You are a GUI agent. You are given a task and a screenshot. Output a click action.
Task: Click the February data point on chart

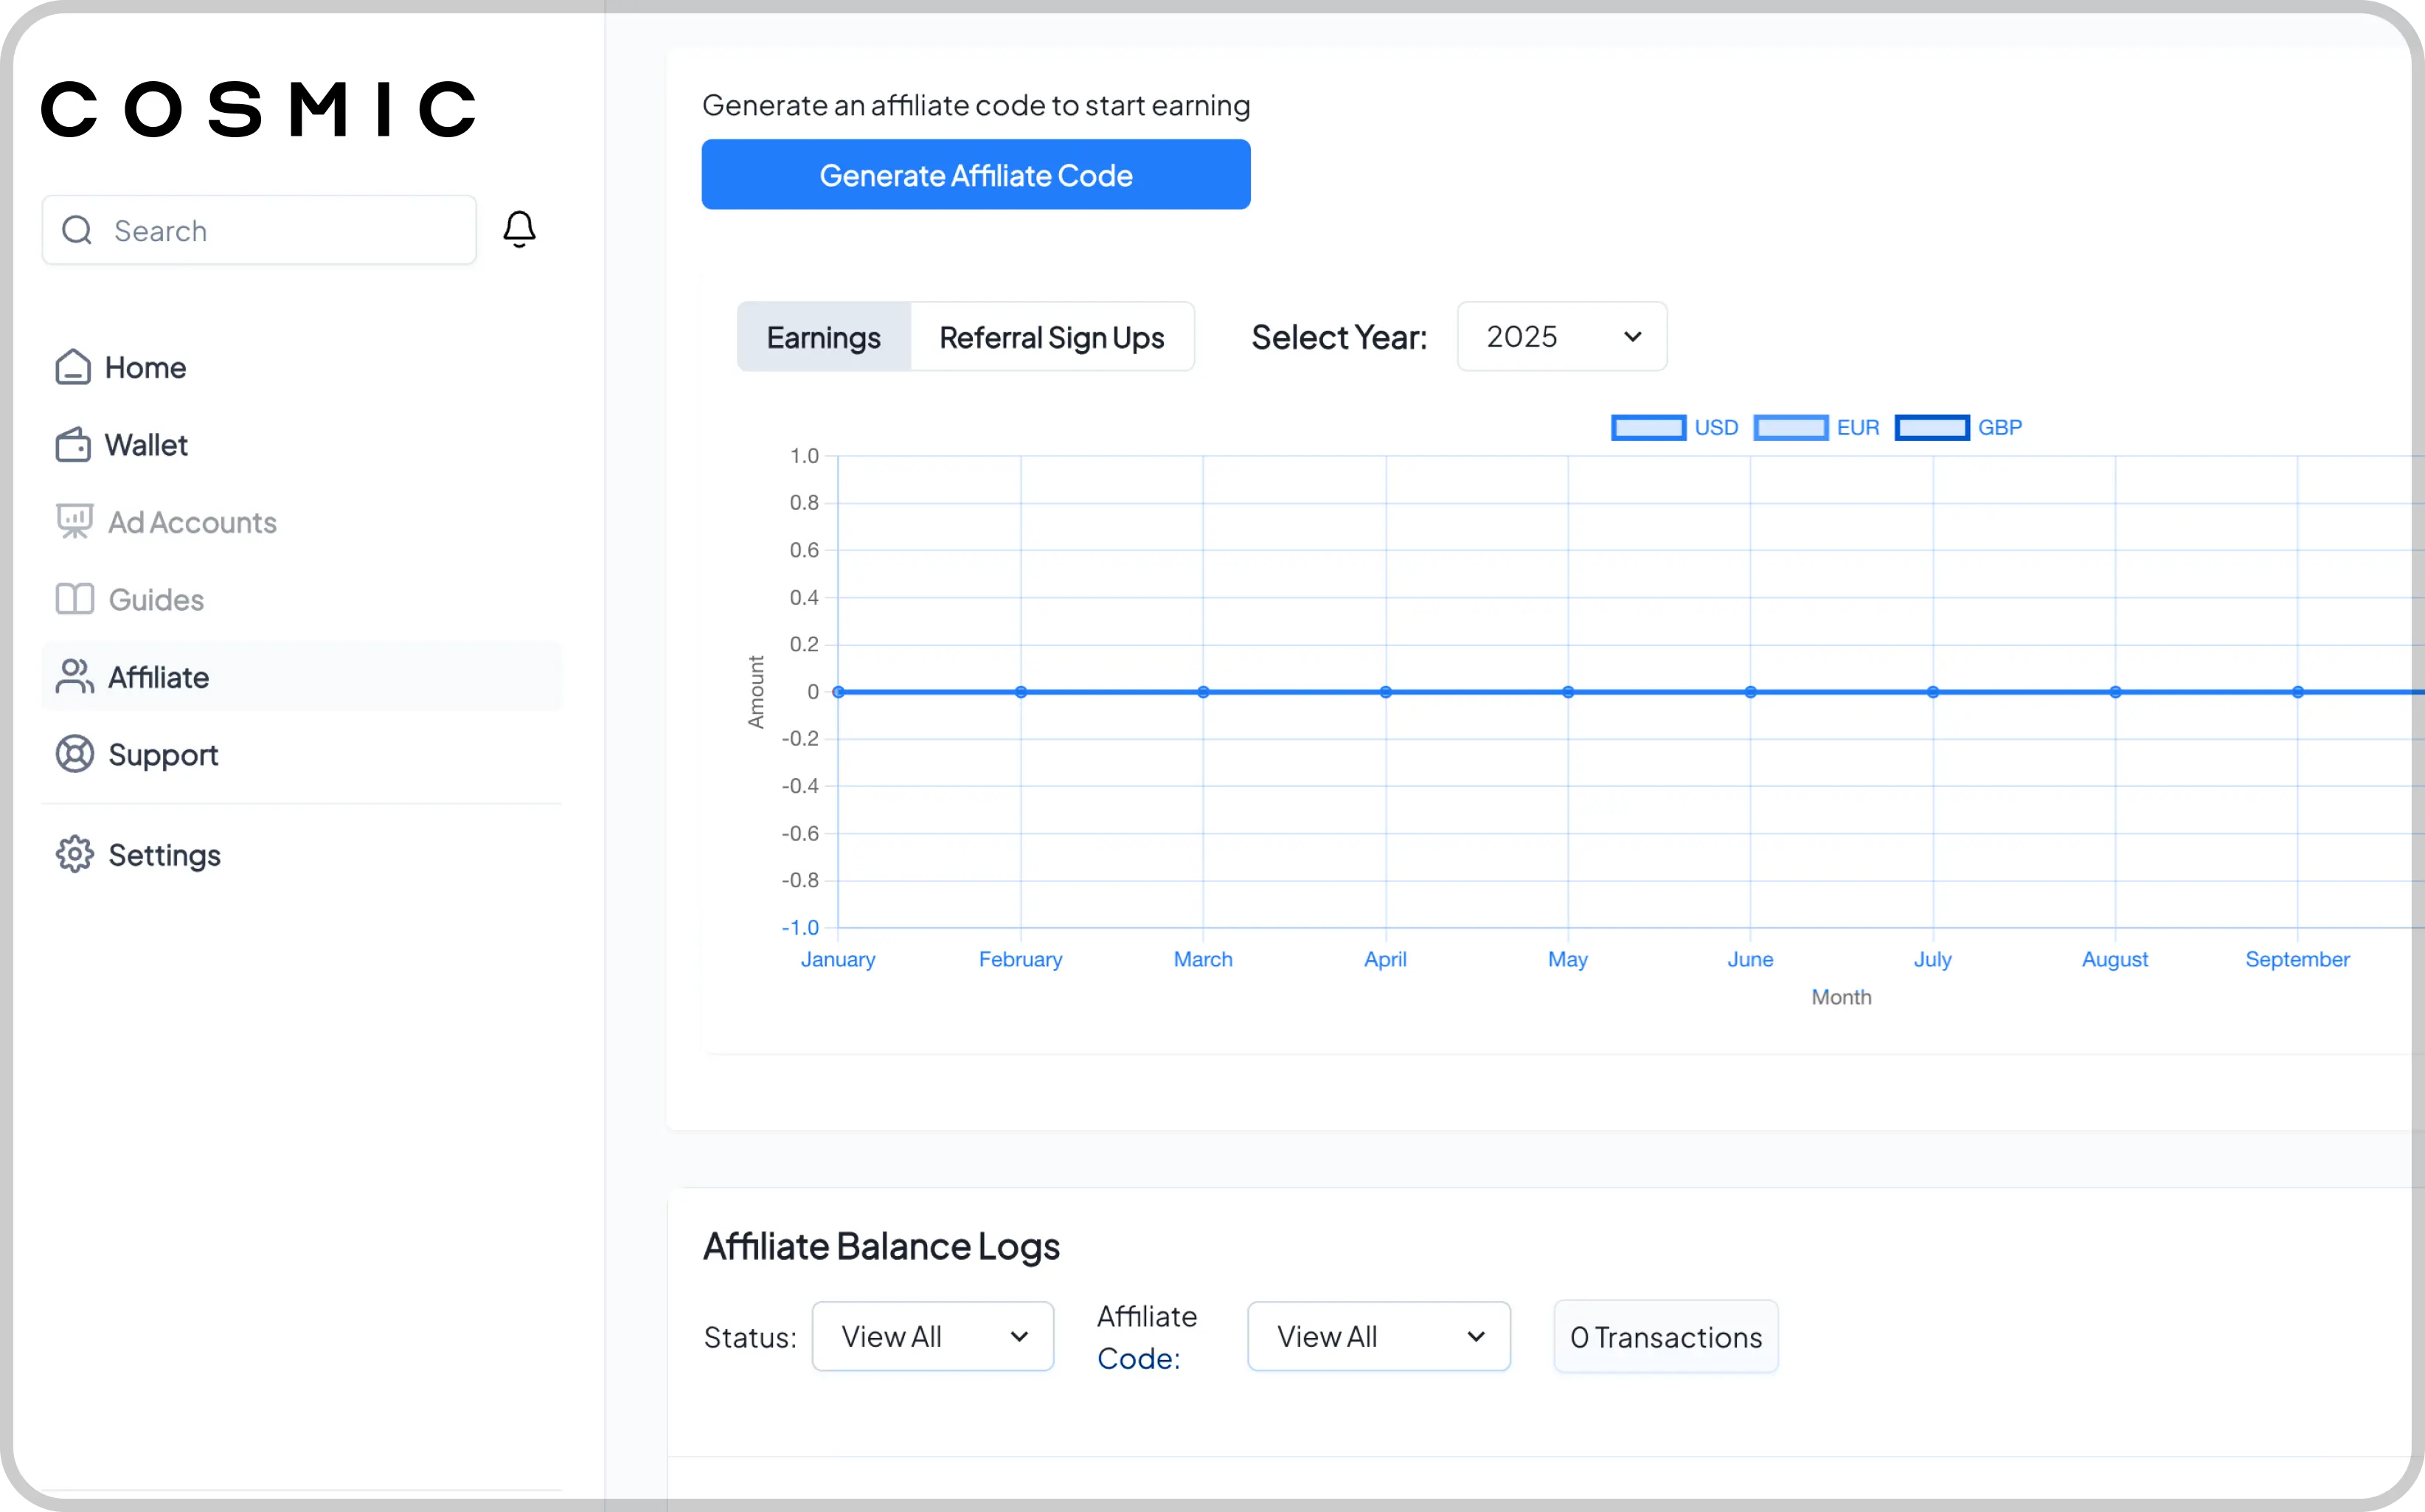1021,692
